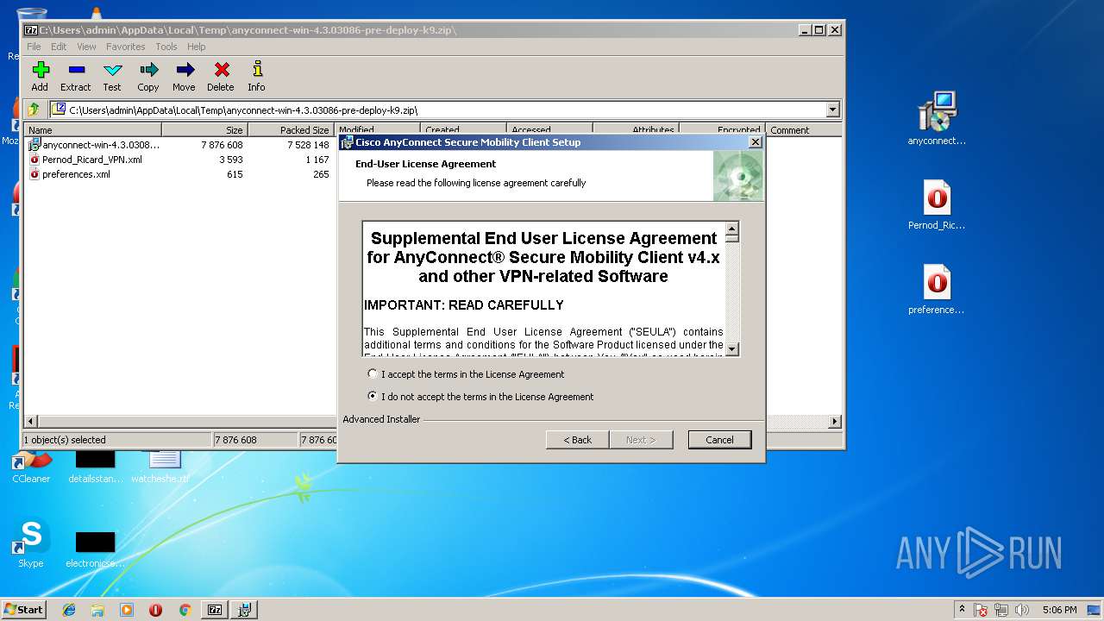This screenshot has width=1104, height=621.
Task: Open Internet Explorer from taskbar
Action: [69, 610]
